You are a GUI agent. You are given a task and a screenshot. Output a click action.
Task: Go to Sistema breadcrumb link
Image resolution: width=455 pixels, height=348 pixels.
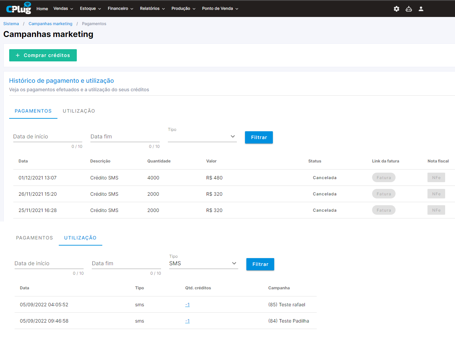pos(11,24)
